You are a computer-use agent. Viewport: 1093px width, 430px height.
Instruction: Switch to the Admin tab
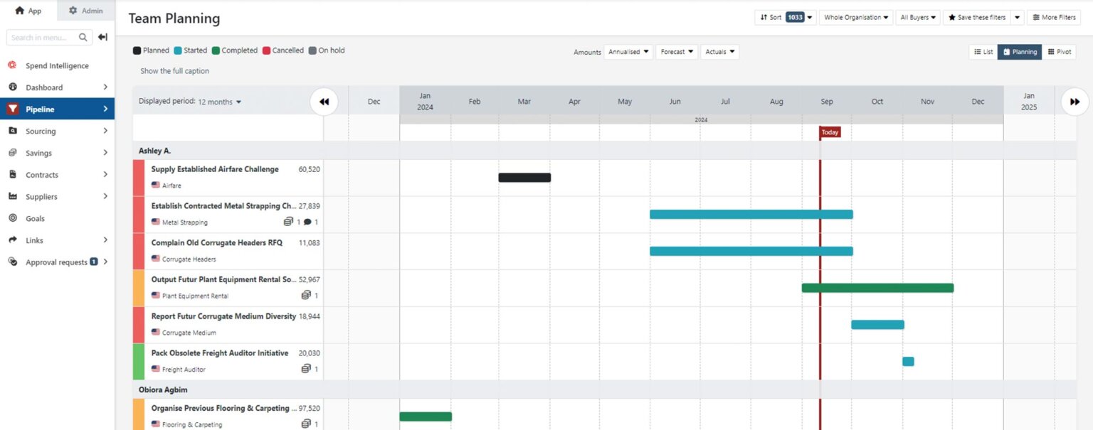pos(85,10)
